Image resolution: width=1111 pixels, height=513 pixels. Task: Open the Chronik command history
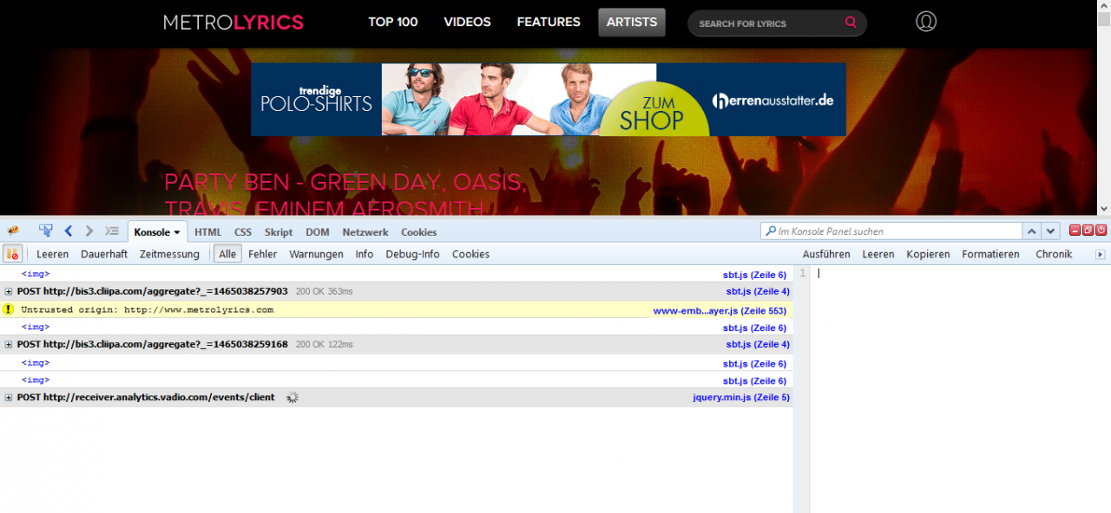click(x=1054, y=254)
